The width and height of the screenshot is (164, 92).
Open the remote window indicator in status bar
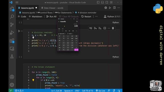pyautogui.click(x=11, y=90)
